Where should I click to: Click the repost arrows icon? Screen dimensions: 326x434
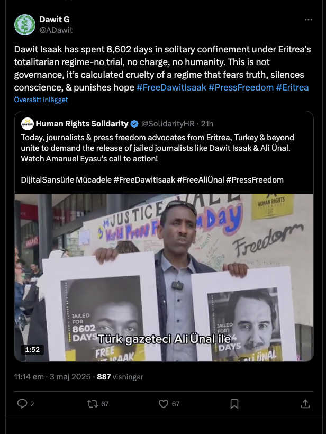point(93,404)
